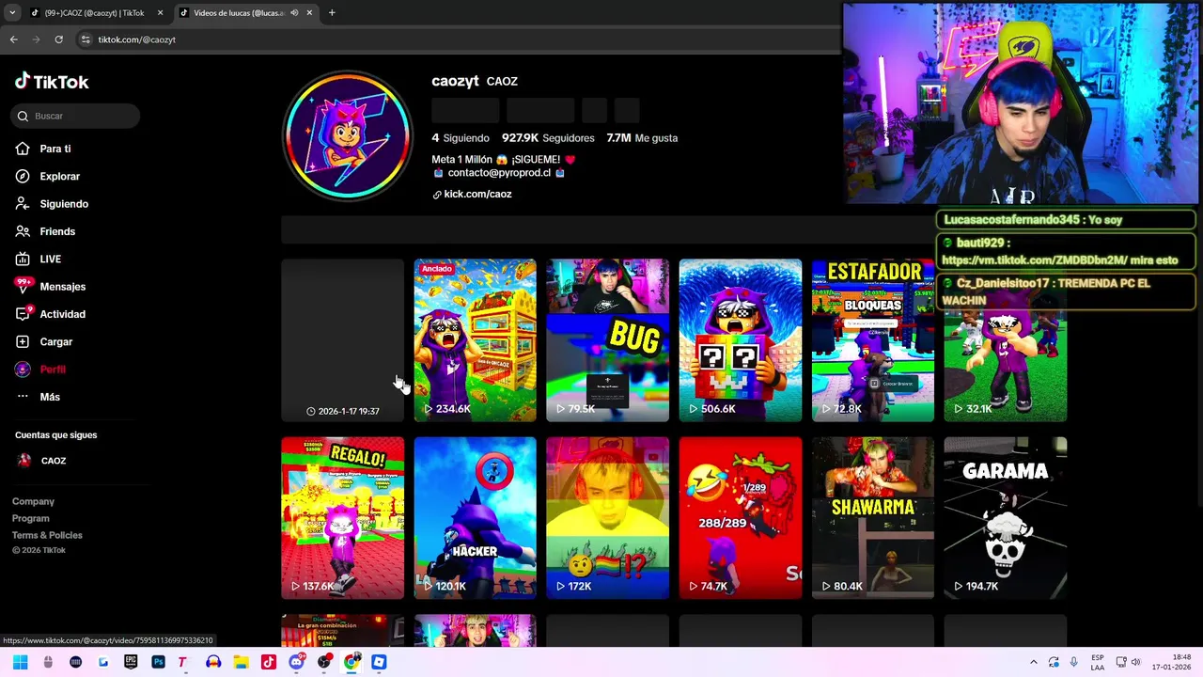This screenshot has height=677, width=1203.
Task: Open the volume control in system tray
Action: 1135,662
